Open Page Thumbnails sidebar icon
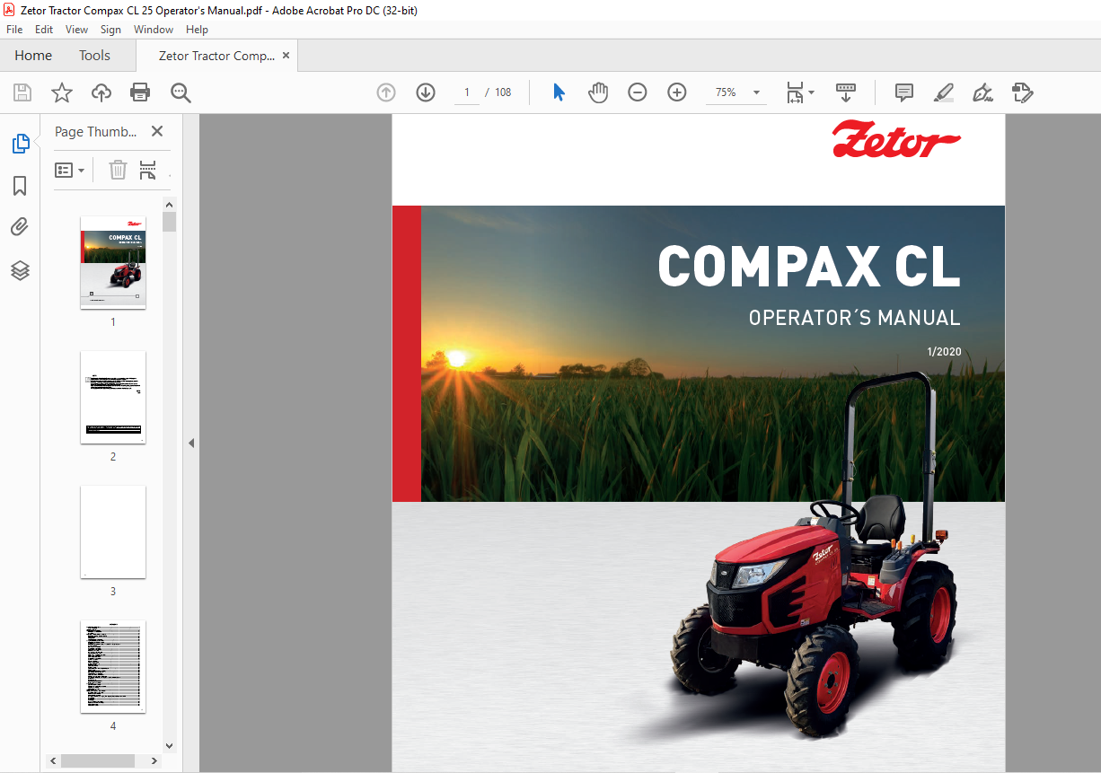Screen dimensions: 1101x773 tap(20, 143)
